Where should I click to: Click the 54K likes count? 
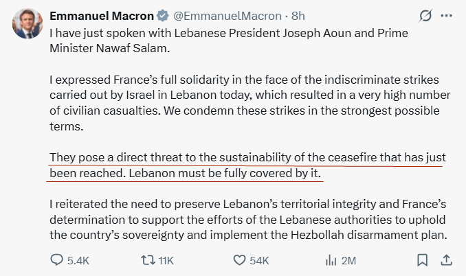(259, 260)
